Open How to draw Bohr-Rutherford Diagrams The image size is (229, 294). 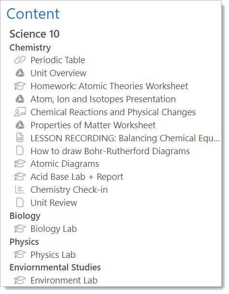coord(110,151)
